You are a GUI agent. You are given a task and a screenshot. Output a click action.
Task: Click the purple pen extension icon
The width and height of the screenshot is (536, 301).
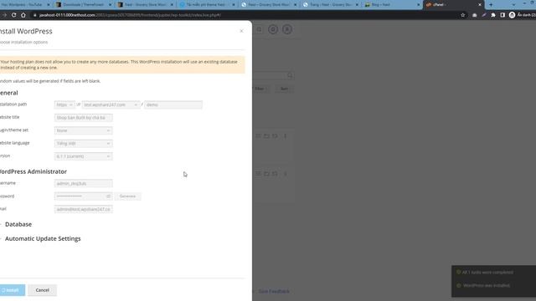[x=484, y=15]
